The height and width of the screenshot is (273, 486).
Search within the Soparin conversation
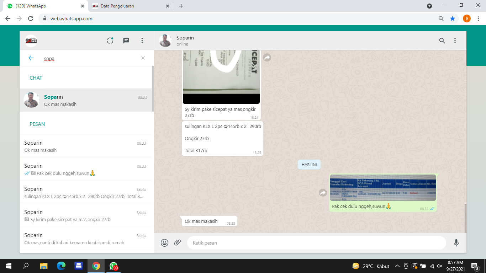click(x=442, y=41)
